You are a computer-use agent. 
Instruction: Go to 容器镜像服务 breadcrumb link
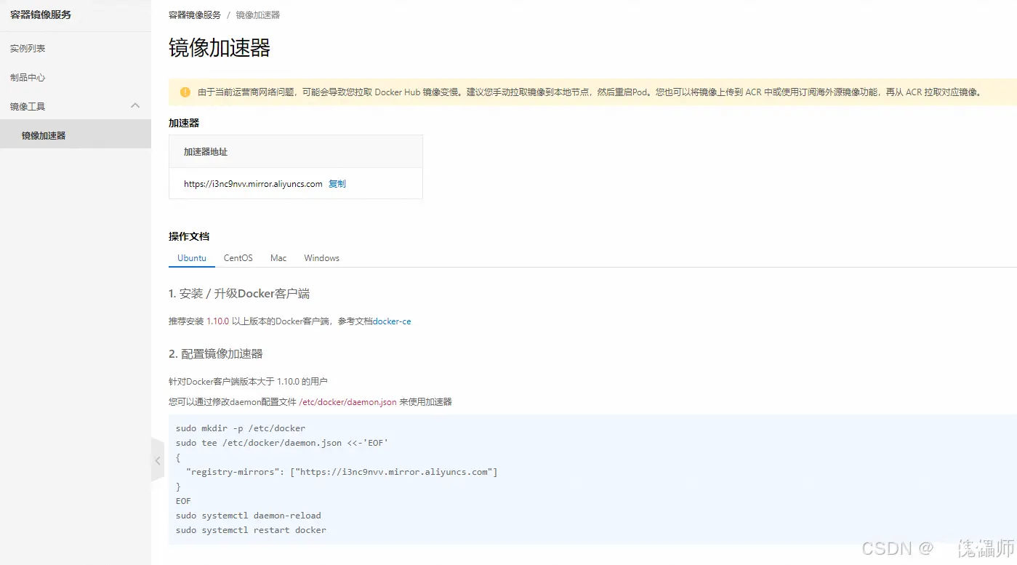[x=195, y=15]
